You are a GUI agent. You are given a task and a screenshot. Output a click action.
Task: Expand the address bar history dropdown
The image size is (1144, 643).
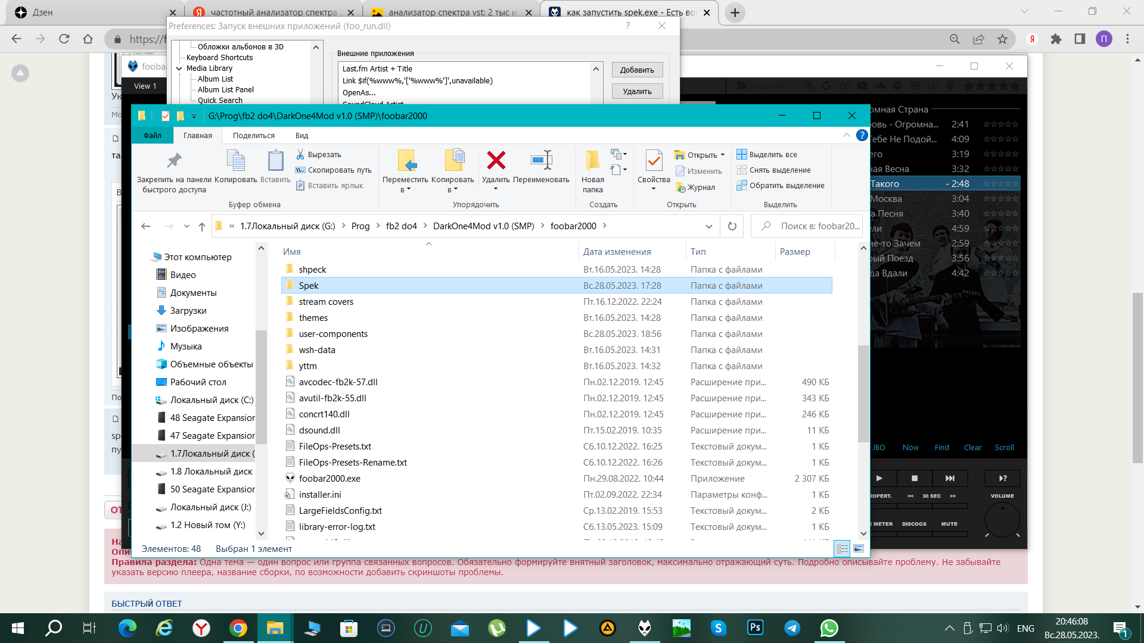tap(708, 226)
